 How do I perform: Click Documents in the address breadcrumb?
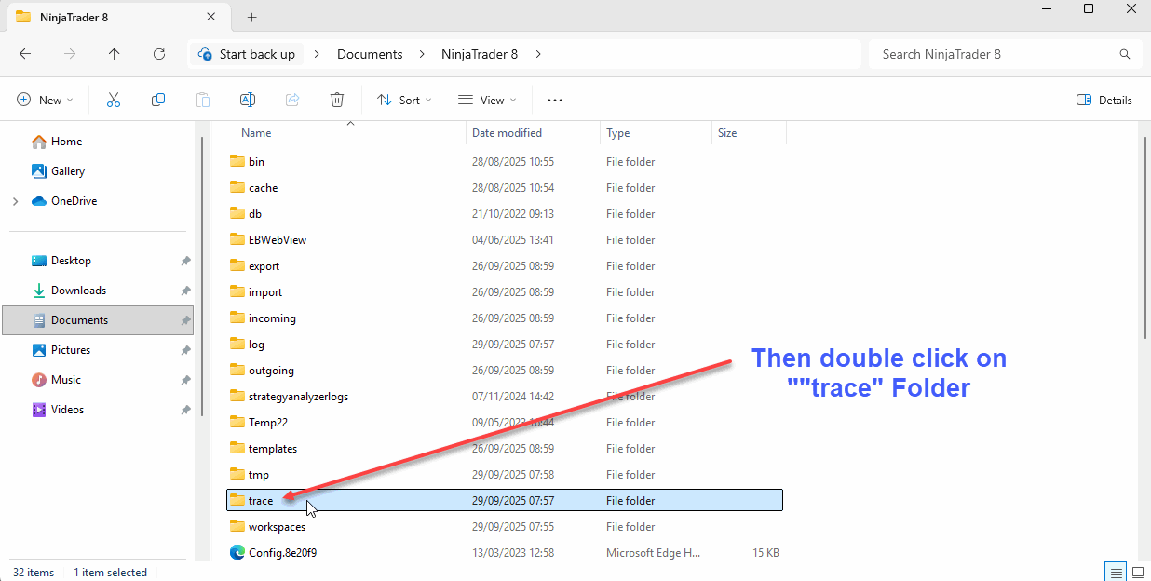click(370, 54)
